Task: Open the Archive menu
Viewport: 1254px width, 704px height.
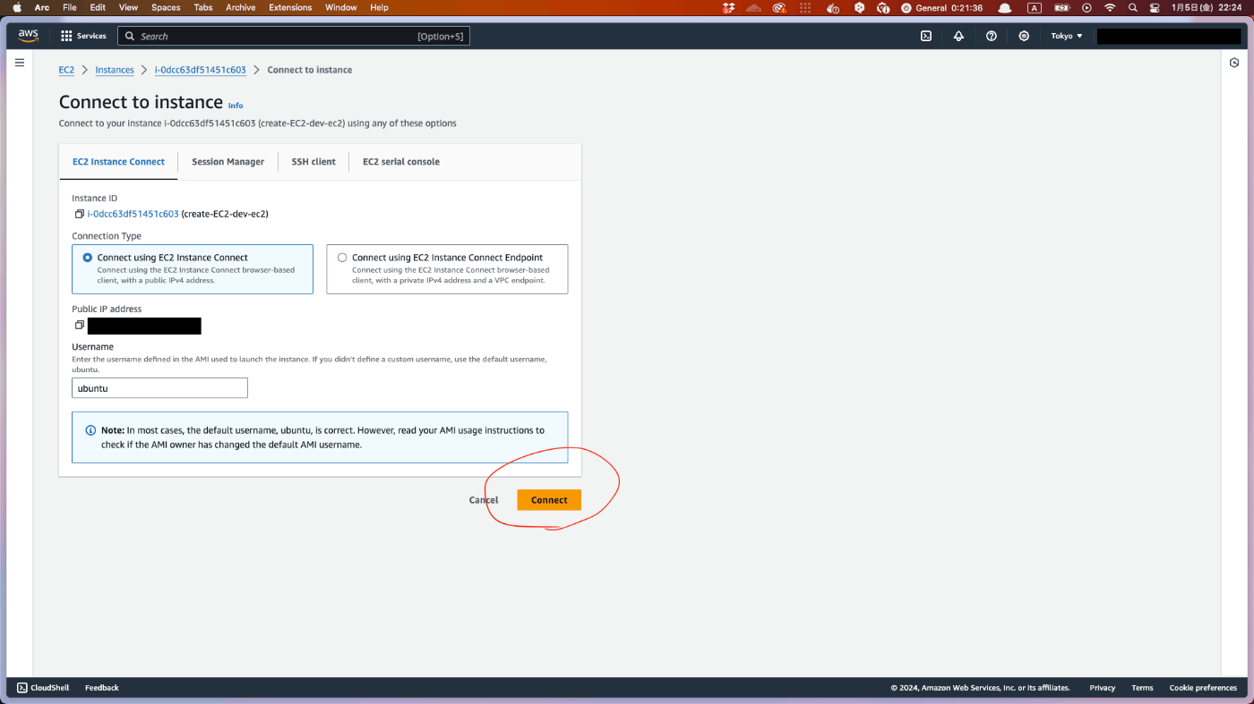Action: click(240, 7)
